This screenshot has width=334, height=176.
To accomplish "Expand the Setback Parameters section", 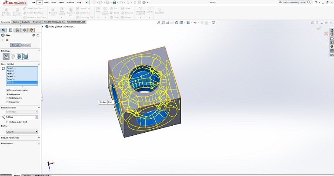I will coord(39,138).
